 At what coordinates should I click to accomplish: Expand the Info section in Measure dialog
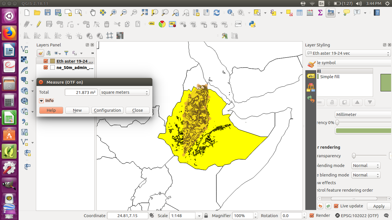click(x=41, y=101)
